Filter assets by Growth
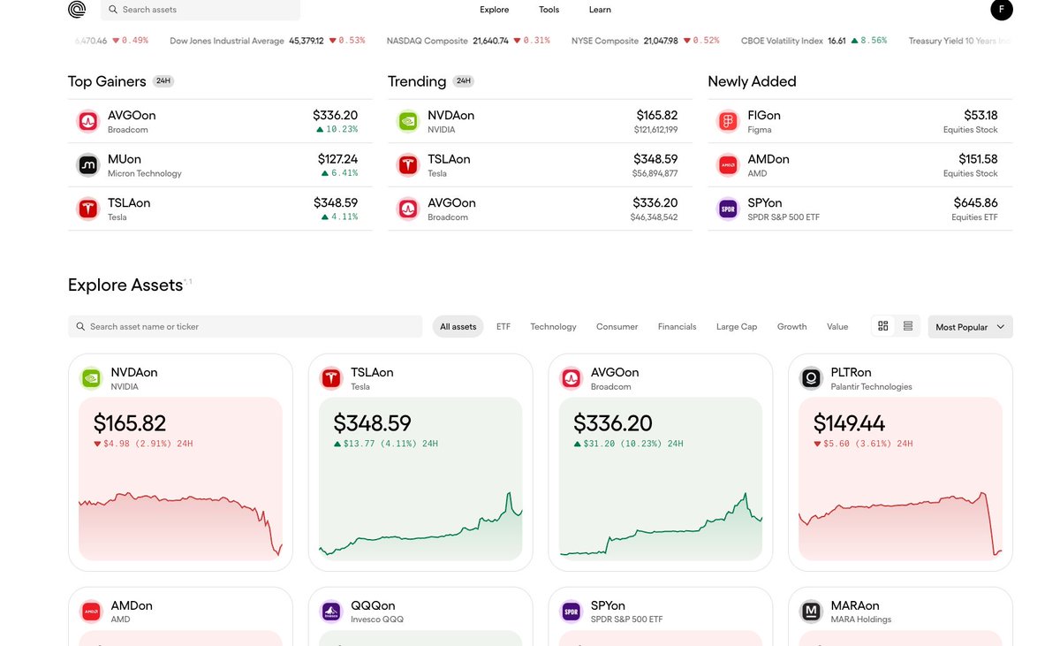 [x=792, y=327]
